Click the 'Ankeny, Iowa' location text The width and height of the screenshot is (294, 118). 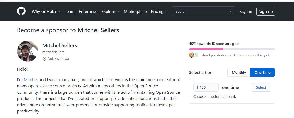point(58,59)
